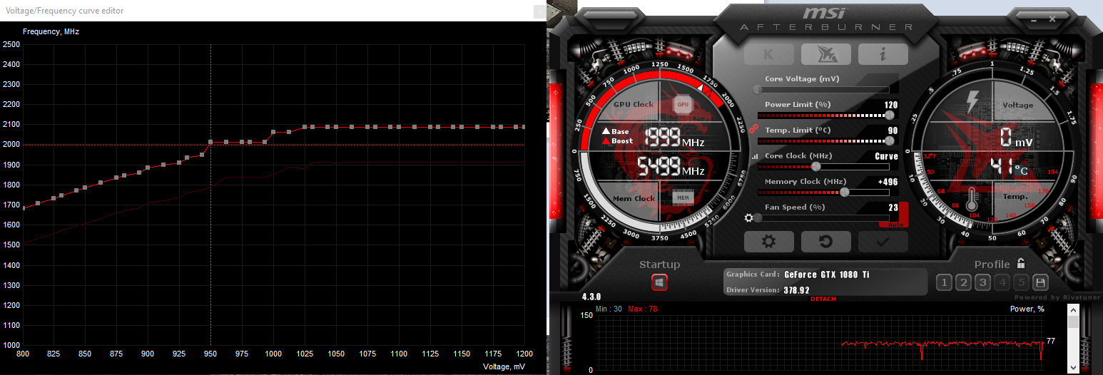Apply settings with the checkmark button
This screenshot has height=375, width=1103.
coord(883,242)
